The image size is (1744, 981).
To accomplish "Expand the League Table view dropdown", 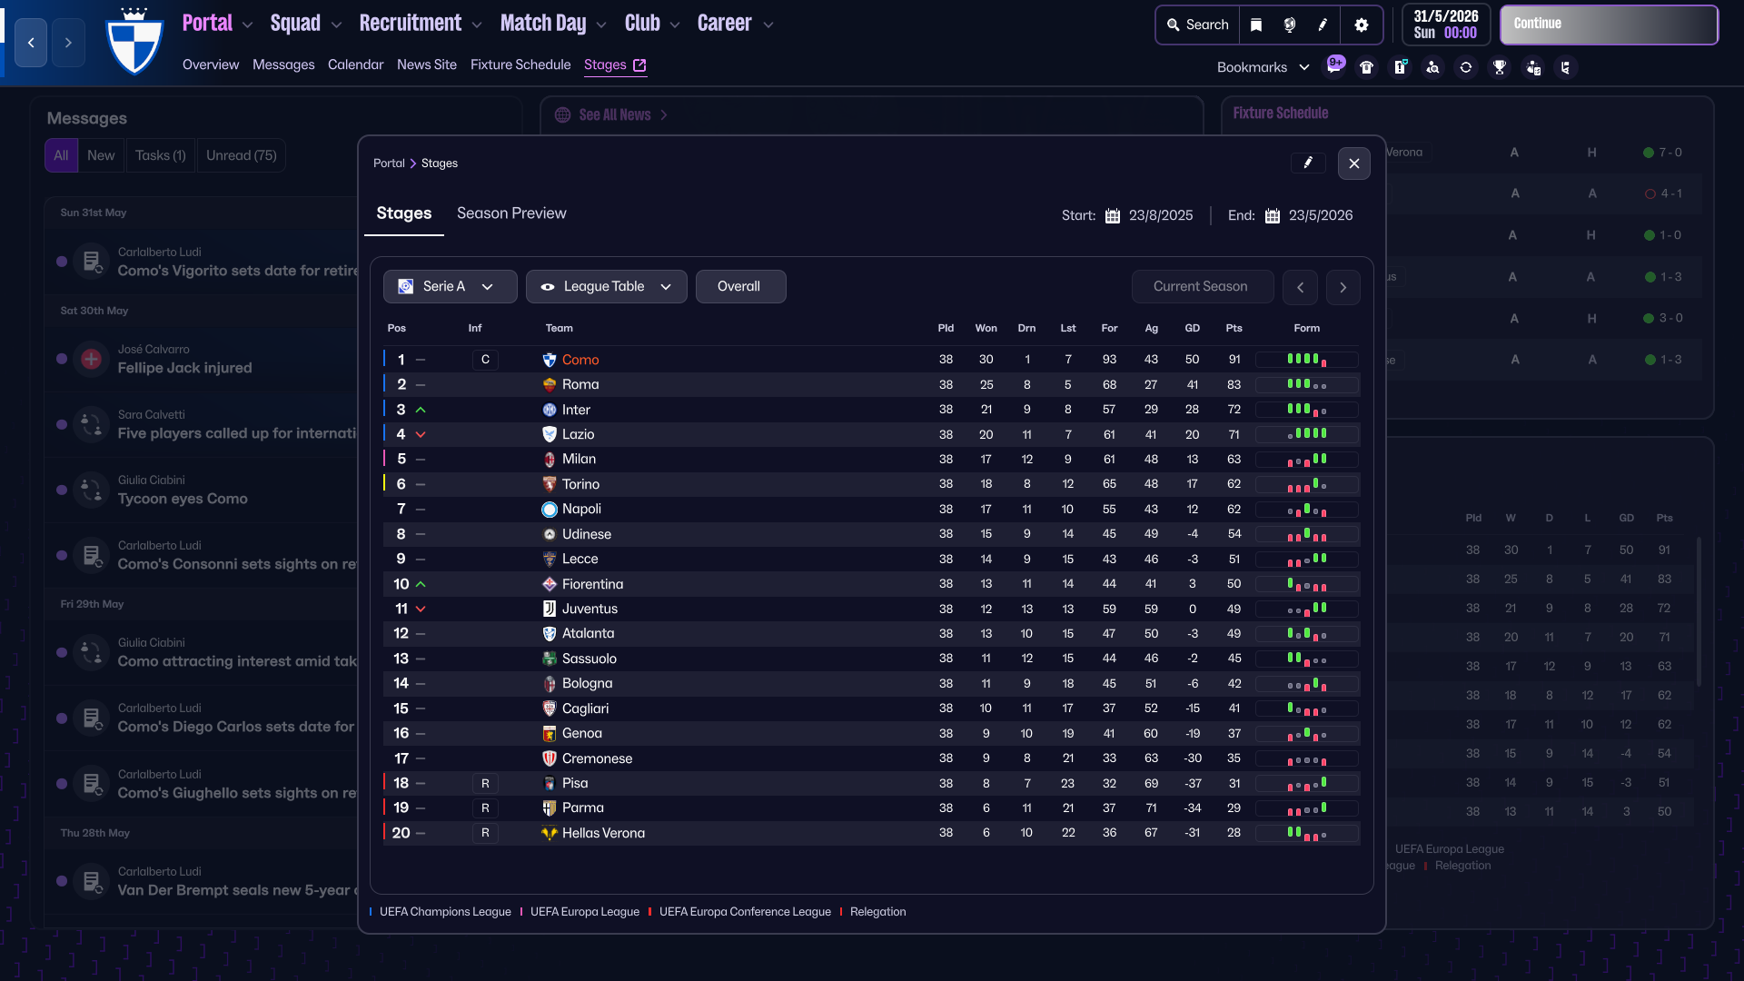I will click(606, 286).
